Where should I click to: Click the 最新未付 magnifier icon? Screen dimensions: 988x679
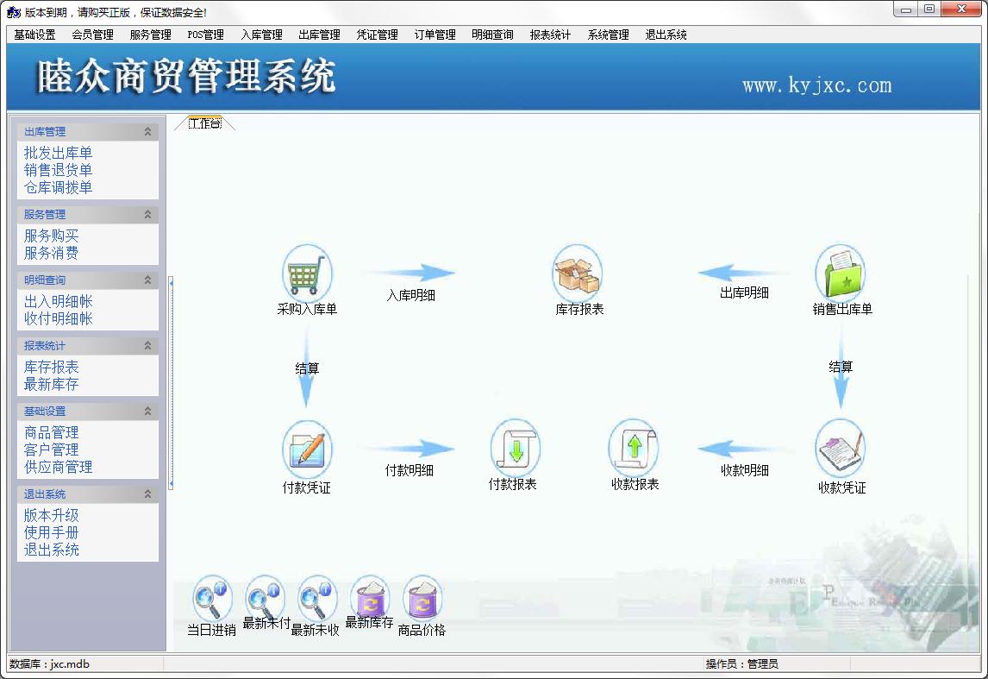265,596
